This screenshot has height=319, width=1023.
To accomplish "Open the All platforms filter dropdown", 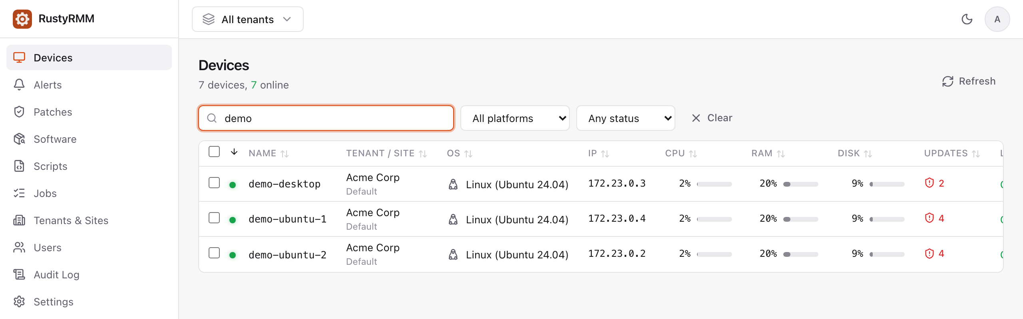I will [x=515, y=118].
